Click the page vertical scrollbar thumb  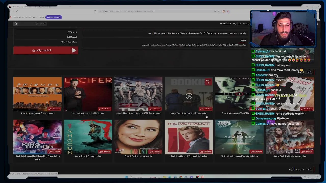click(x=320, y=141)
